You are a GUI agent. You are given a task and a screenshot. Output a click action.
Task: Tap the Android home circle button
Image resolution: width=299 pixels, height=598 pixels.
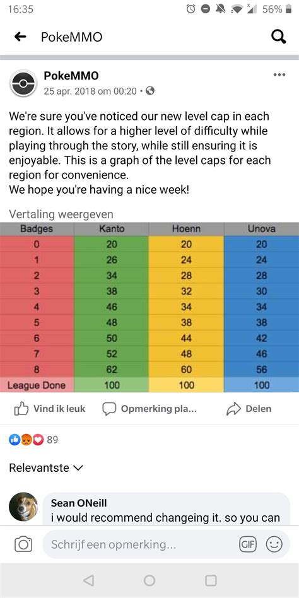pos(149,580)
